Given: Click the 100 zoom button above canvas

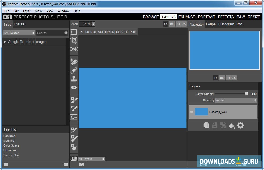Looking at the screenshot, I should coord(172,24).
